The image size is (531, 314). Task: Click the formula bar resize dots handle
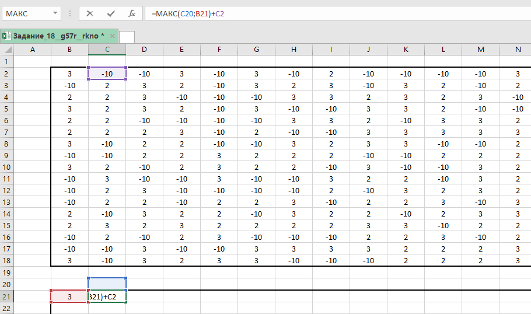[x=70, y=13]
